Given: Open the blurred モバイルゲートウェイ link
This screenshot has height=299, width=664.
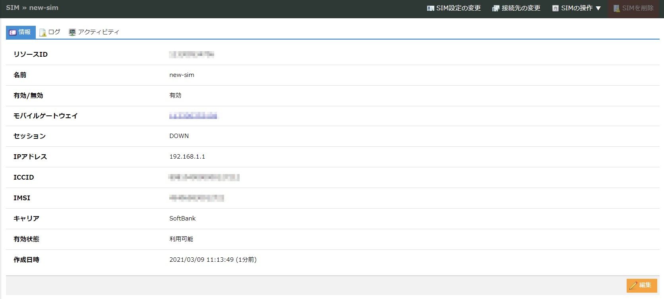Looking at the screenshot, I should pyautogui.click(x=193, y=116).
